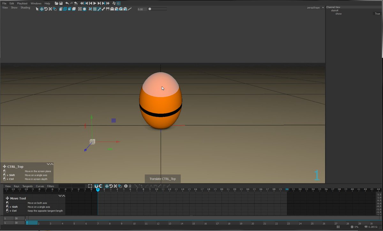Image resolution: width=383 pixels, height=231 pixels.
Task: Jump to the end of the range
Action: (x=103, y=3)
